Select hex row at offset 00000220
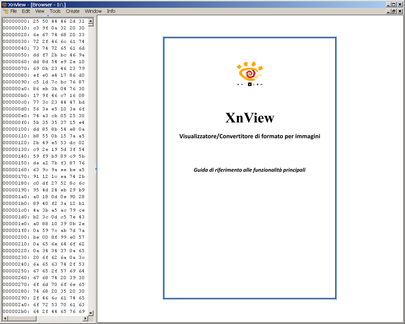 44,250
